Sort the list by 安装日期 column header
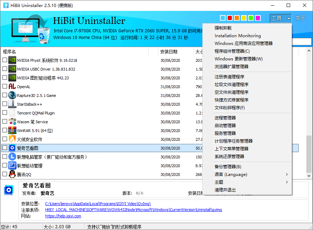The image size is (313, 230). click(169, 52)
